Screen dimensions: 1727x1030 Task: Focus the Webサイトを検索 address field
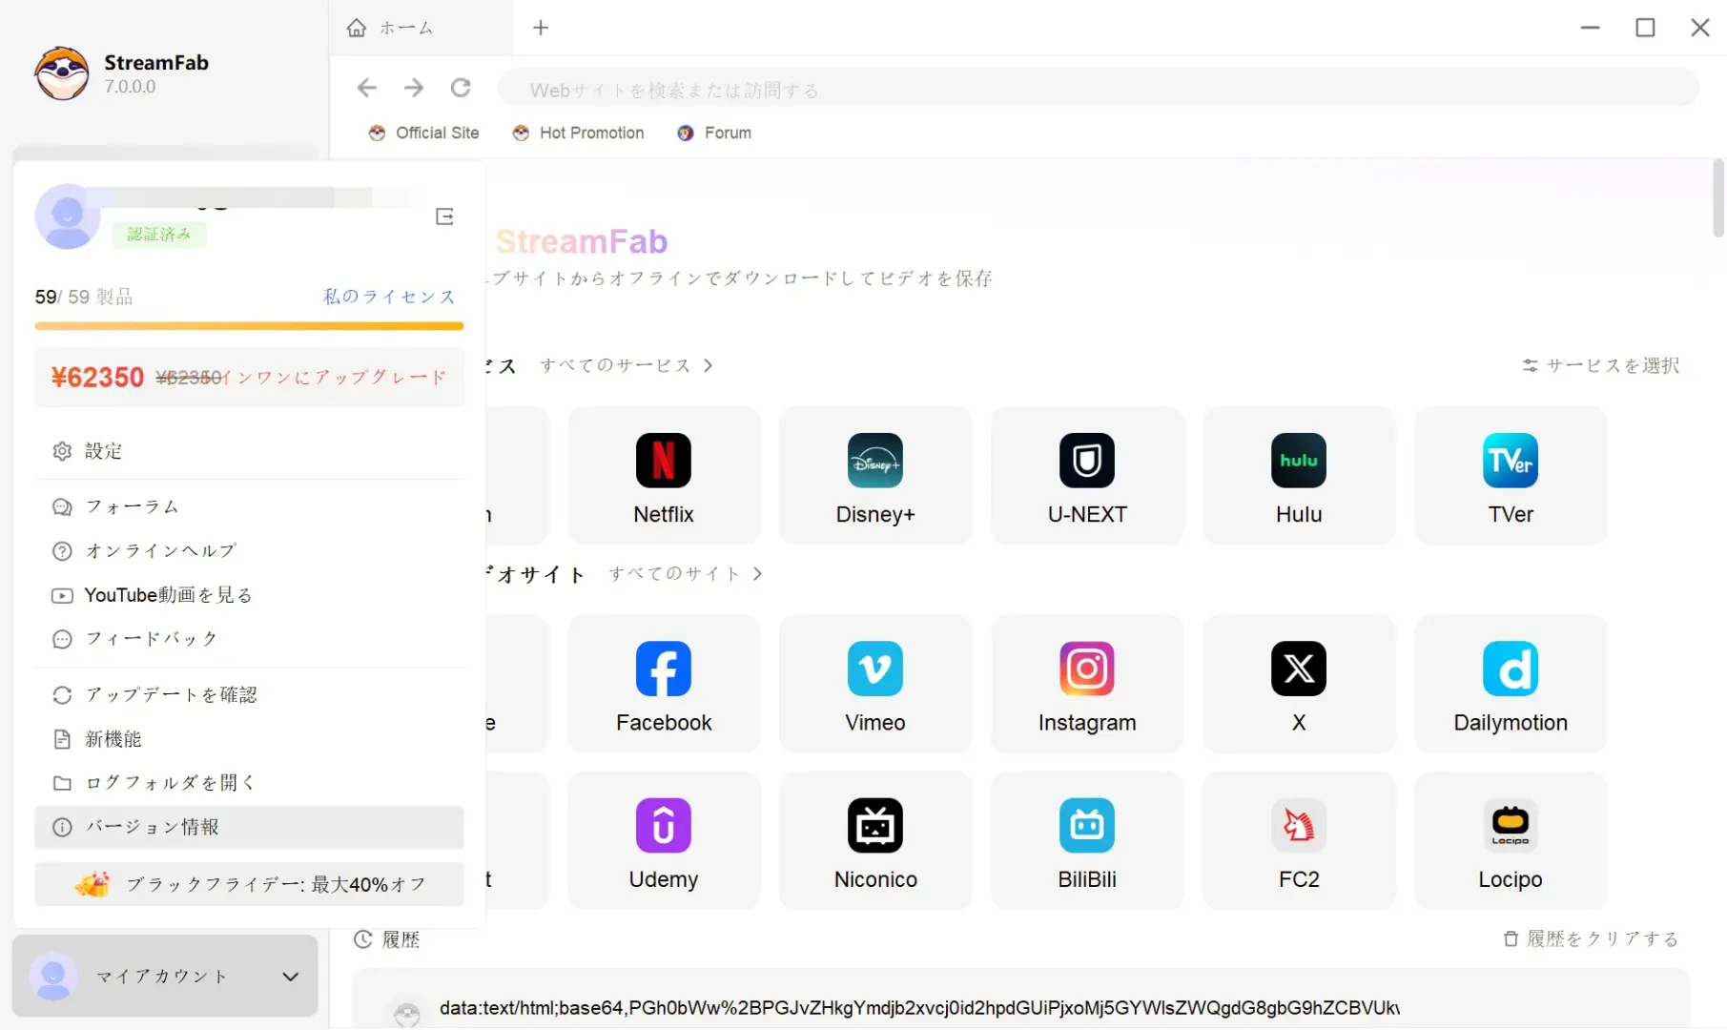[1098, 89]
